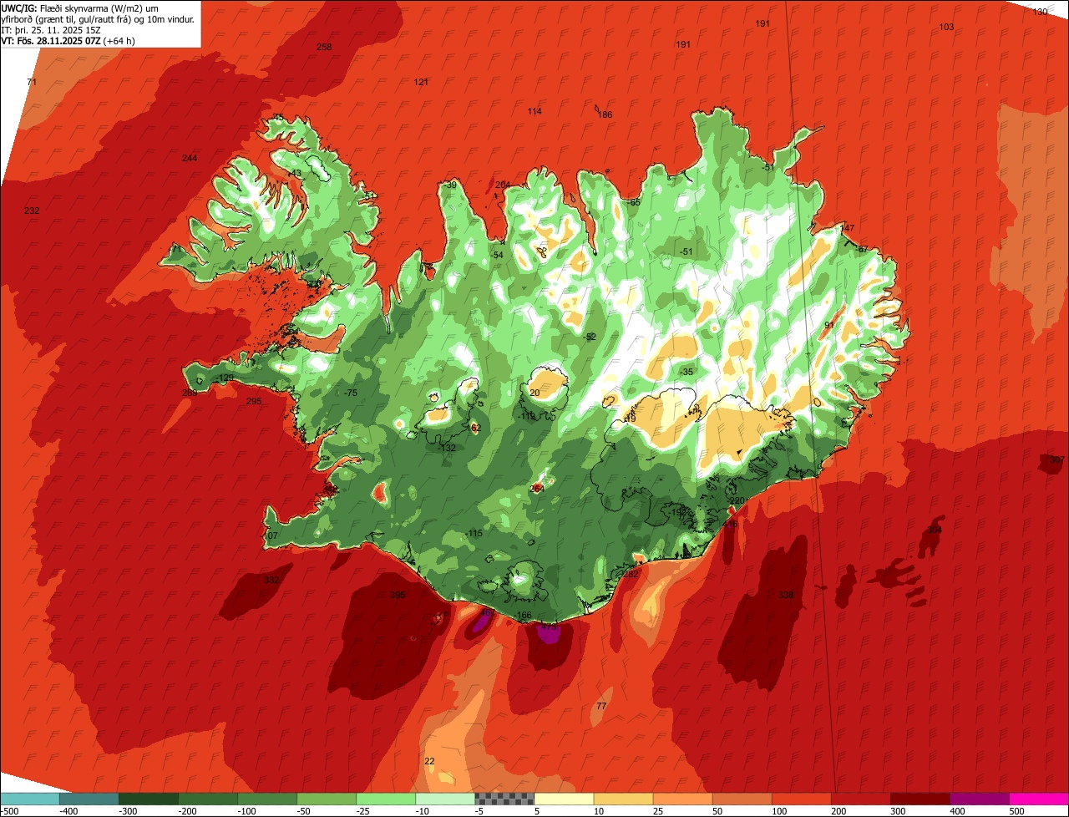Viewport: 1069px width, 817px height.
Task: Click the olive green -50 legend swatch
Action: tap(326, 799)
